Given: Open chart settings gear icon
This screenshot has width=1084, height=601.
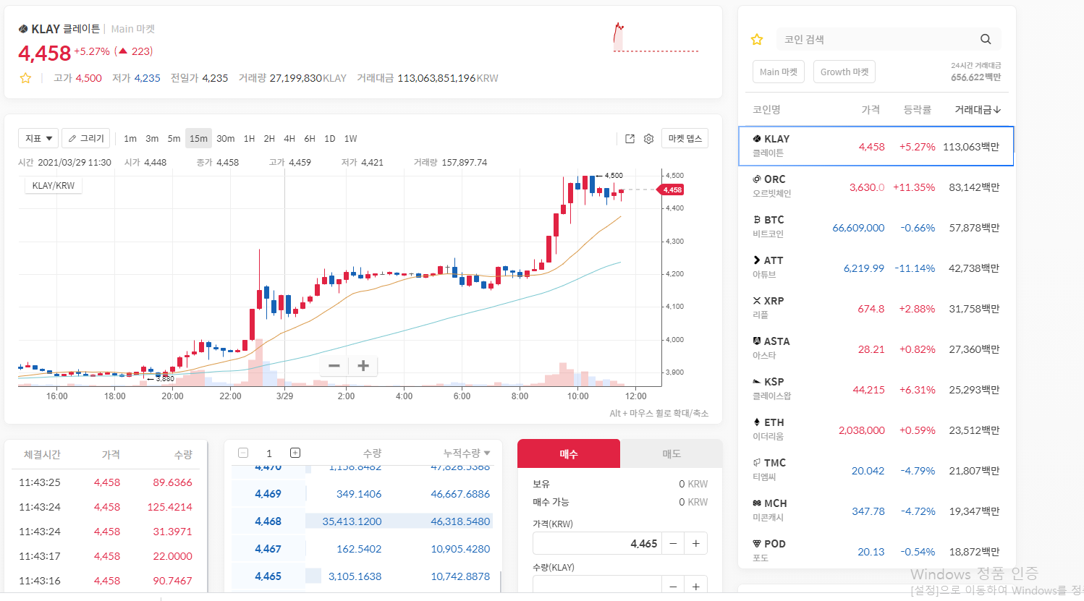Looking at the screenshot, I should pos(648,139).
